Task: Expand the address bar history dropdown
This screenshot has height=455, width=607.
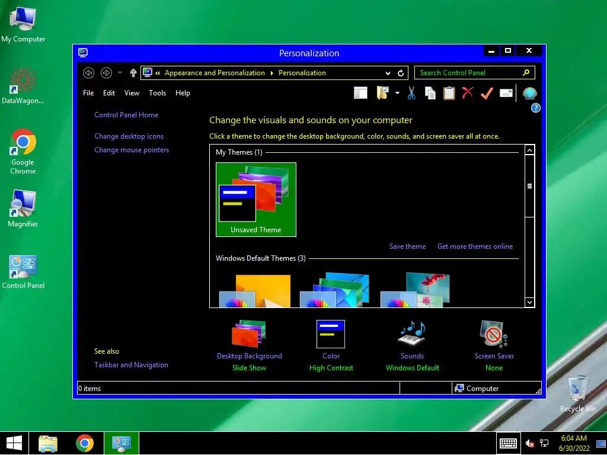Action: [x=388, y=73]
